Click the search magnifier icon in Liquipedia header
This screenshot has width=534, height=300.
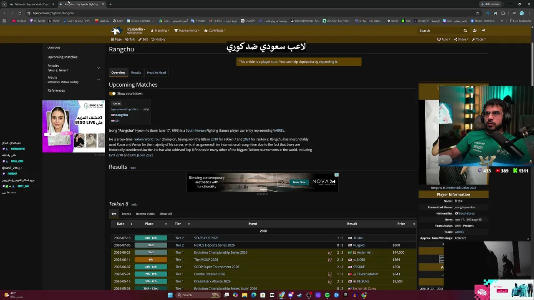(465, 30)
